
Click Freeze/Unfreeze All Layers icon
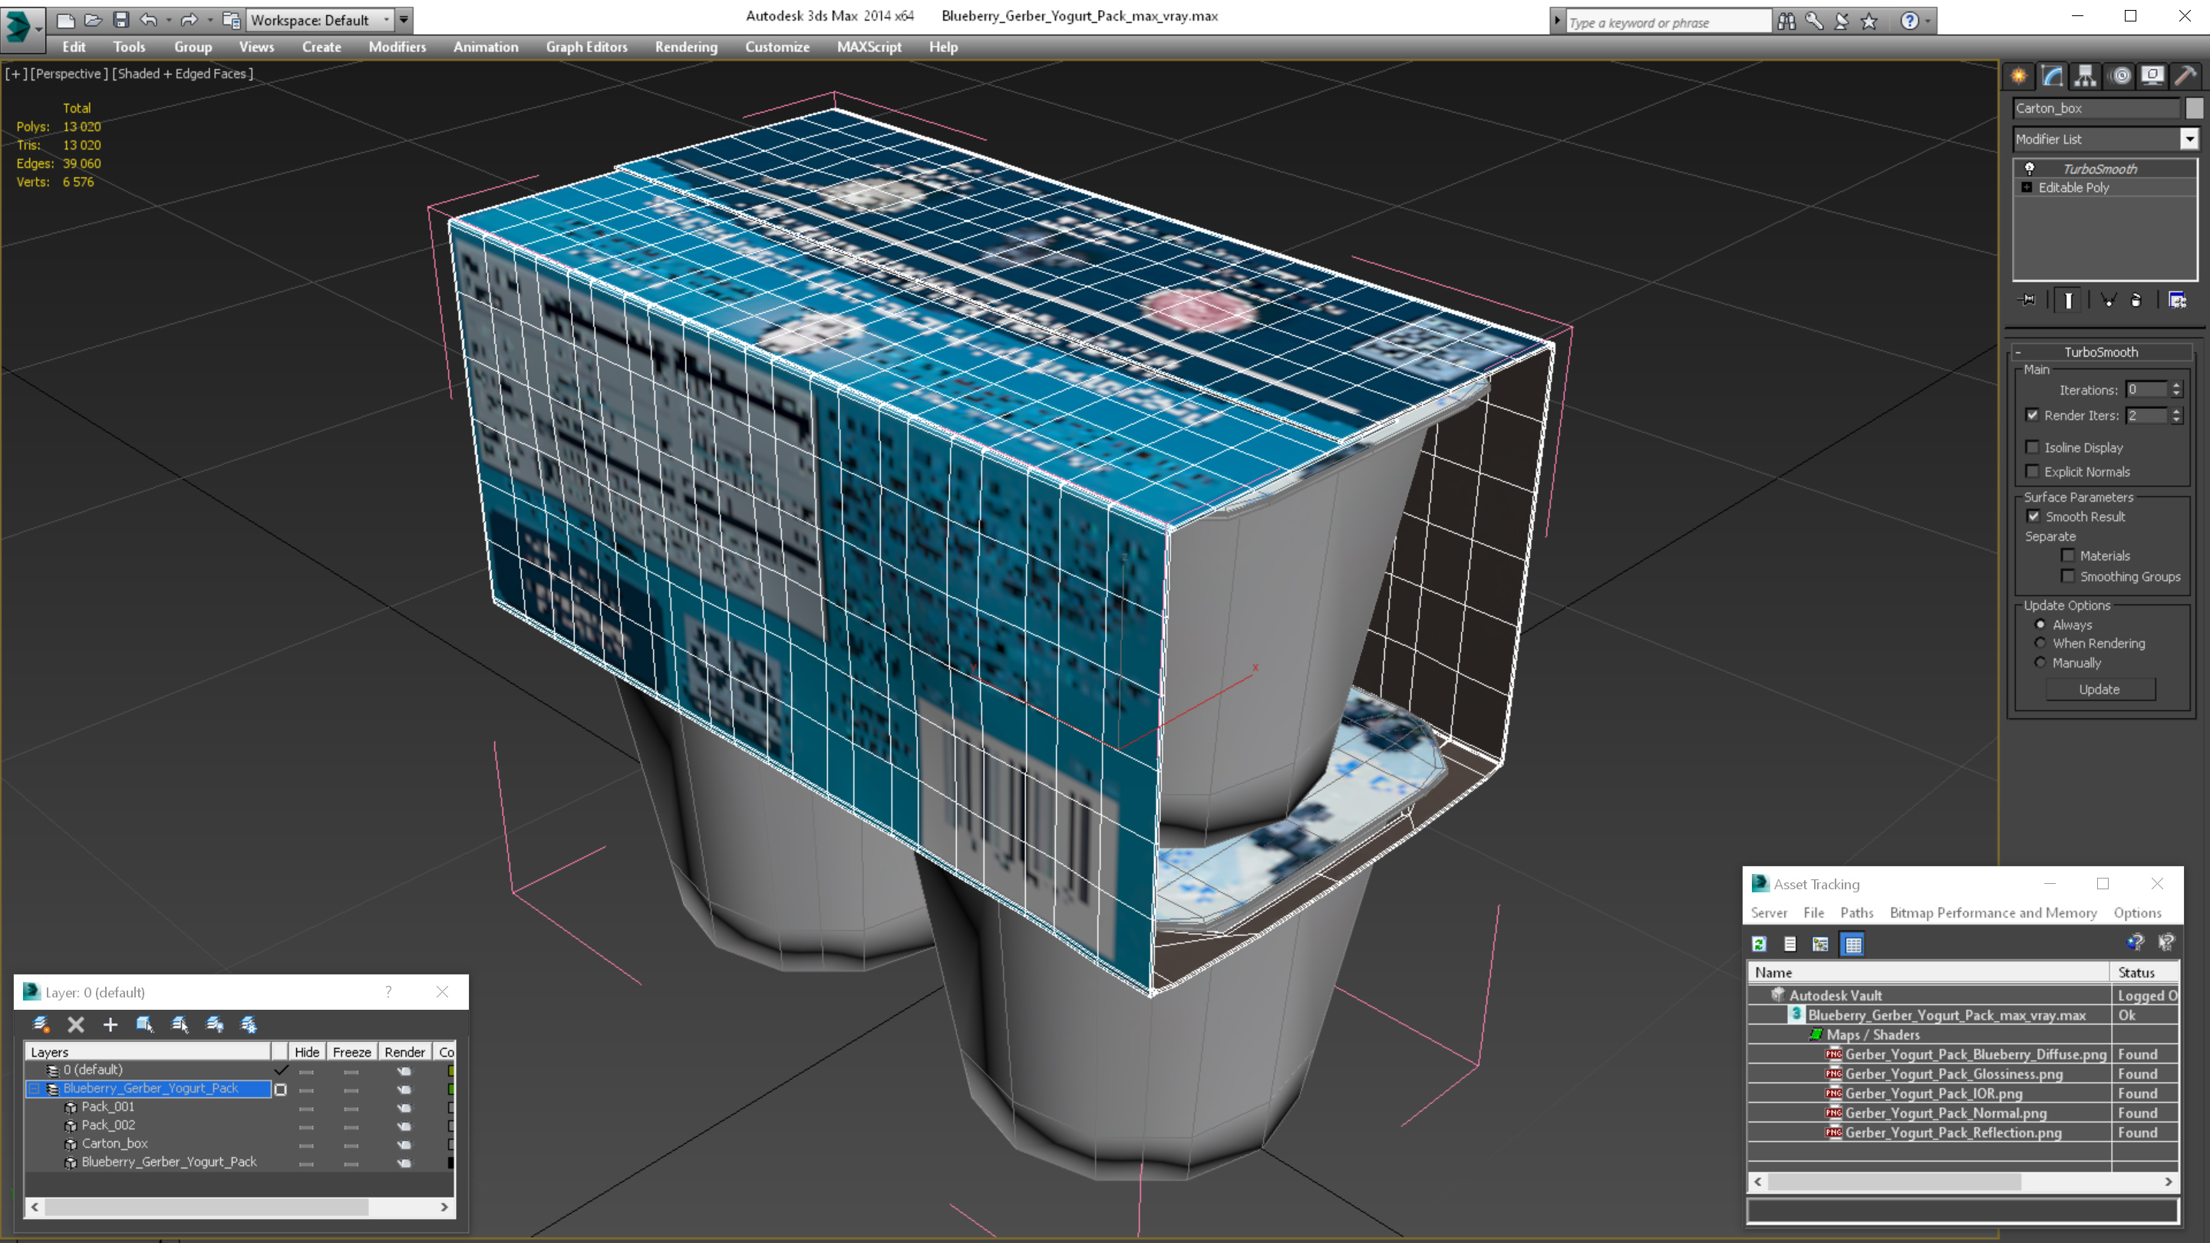(x=249, y=1024)
